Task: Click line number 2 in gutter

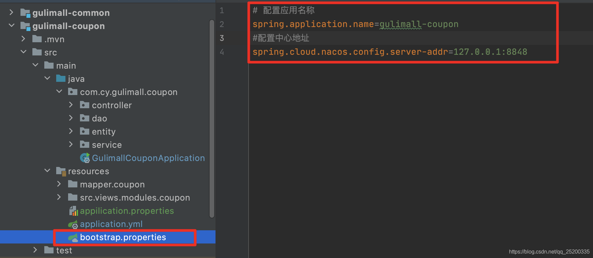Action: 222,24
